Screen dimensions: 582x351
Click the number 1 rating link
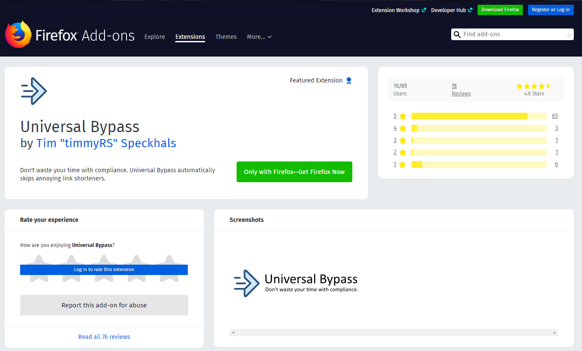click(x=395, y=164)
